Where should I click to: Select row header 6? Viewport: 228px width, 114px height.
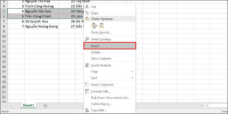tap(4, 16)
